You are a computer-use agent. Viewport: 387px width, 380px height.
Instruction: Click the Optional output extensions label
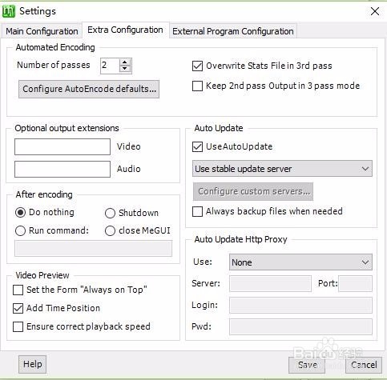(x=67, y=128)
